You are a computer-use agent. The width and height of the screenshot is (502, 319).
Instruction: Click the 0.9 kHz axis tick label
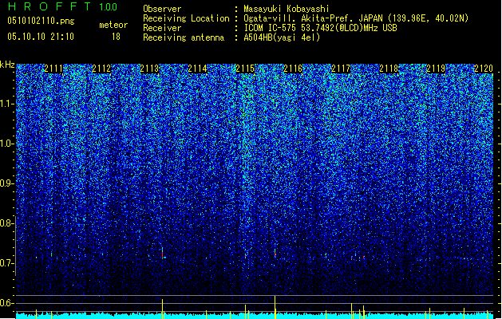click(6, 183)
